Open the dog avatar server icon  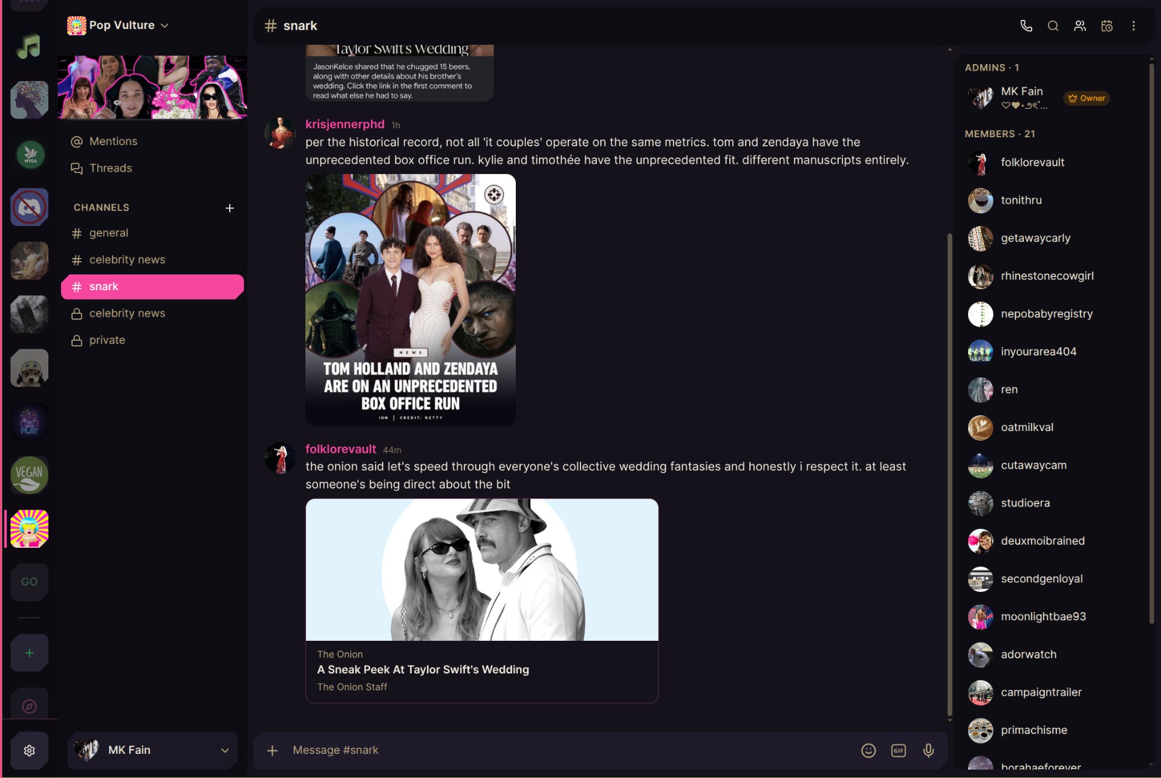tap(29, 368)
